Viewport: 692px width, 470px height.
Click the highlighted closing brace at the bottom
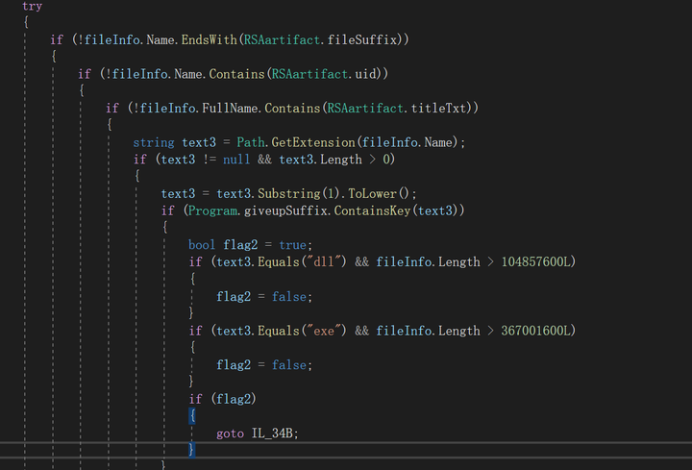pyautogui.click(x=192, y=450)
